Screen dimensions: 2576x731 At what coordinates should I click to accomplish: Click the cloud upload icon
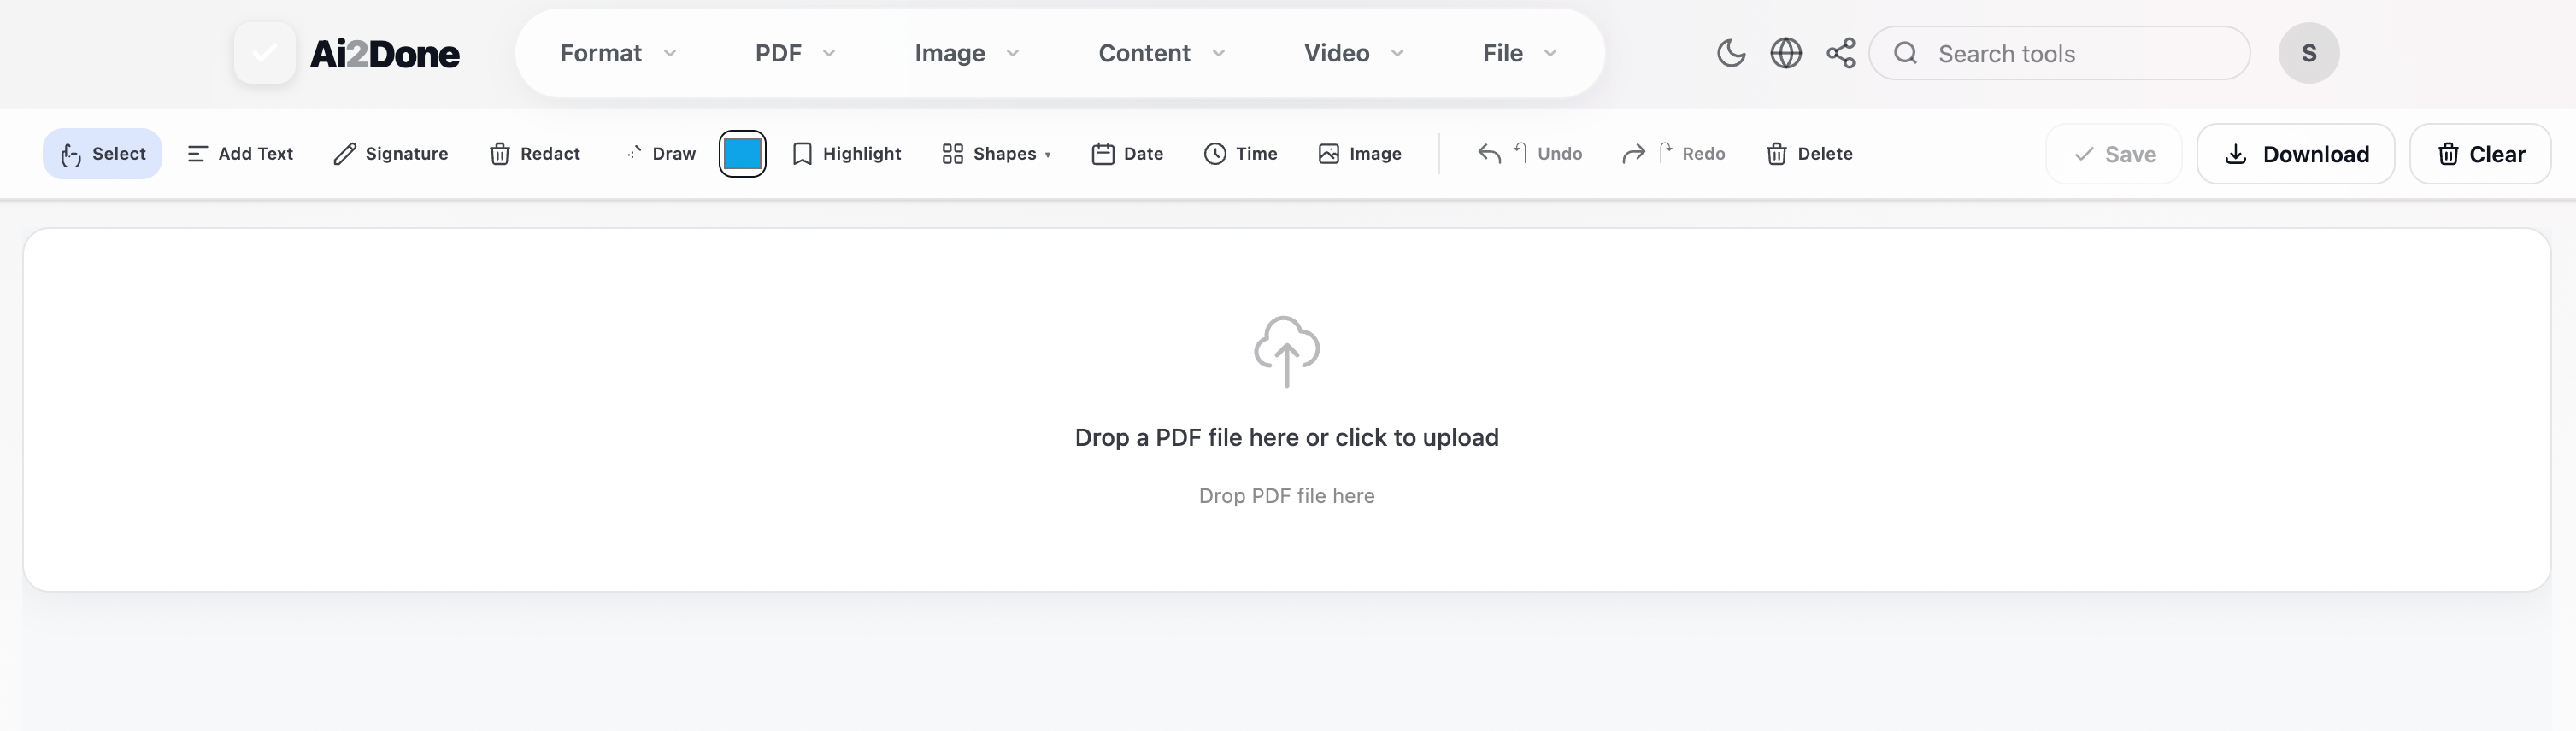[1287, 352]
